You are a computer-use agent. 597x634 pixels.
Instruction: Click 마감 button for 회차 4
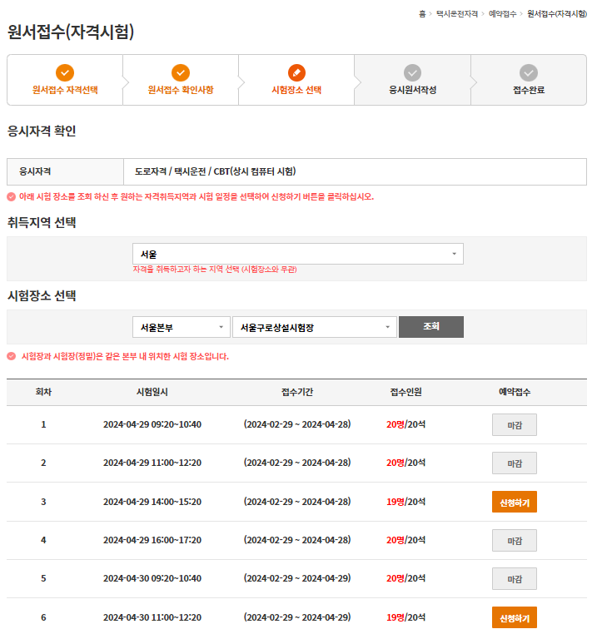515,540
